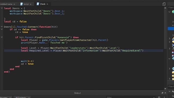Click the script icon on the Script tab
174x98 pixels.
[21, 4]
